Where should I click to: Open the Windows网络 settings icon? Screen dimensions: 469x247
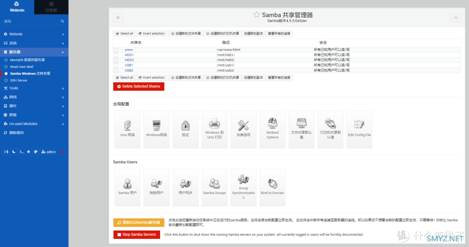click(156, 129)
